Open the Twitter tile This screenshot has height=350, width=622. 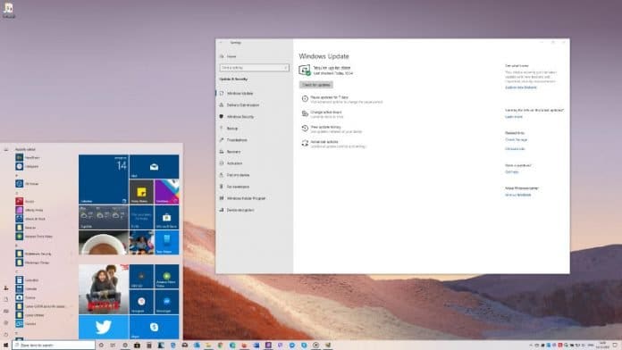pyautogui.click(x=104, y=327)
